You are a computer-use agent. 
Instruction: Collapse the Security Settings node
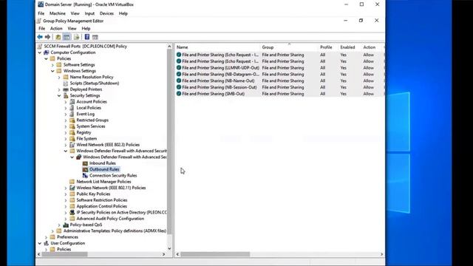pyautogui.click(x=59, y=95)
